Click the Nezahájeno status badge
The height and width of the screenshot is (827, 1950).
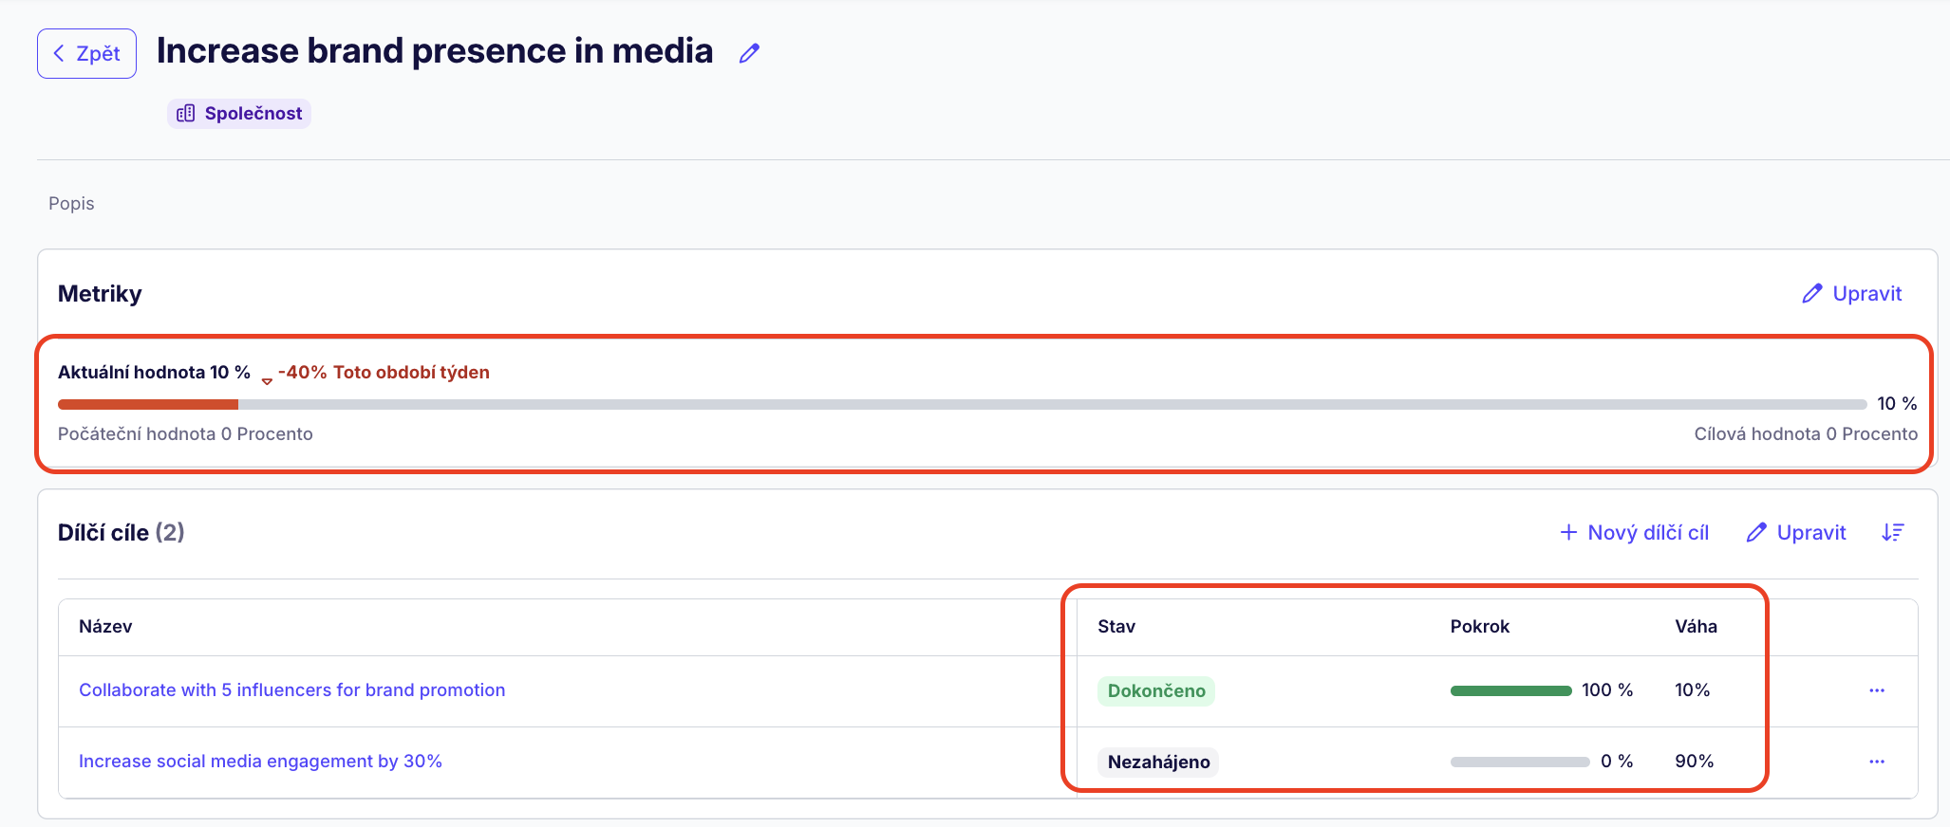click(1158, 762)
